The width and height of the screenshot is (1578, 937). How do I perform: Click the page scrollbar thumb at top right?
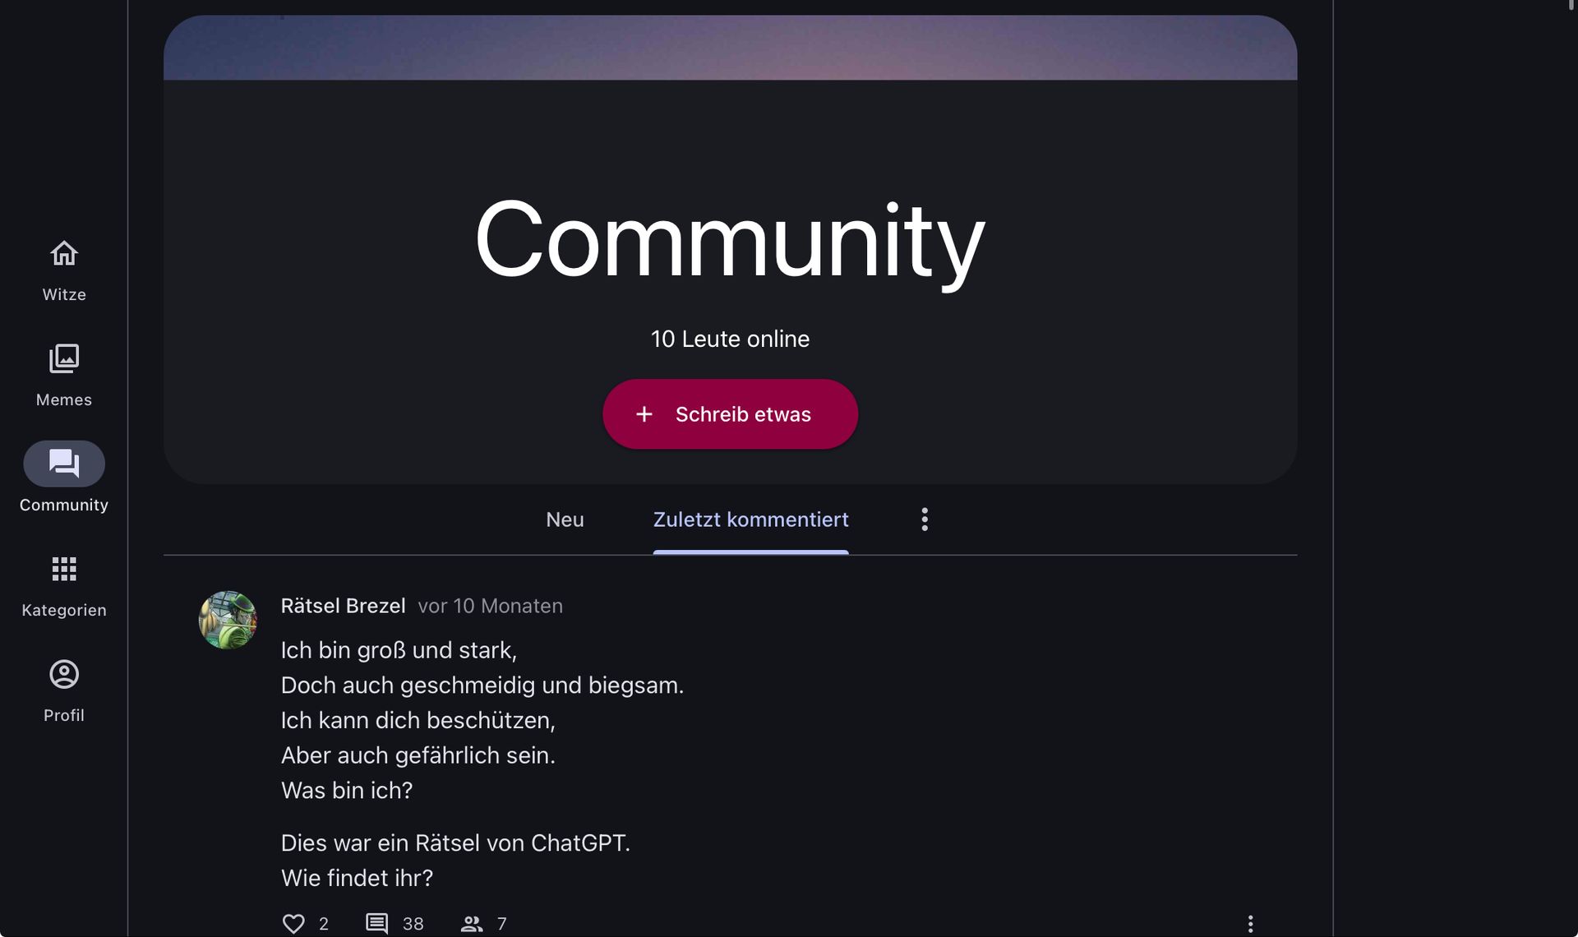click(1572, 5)
